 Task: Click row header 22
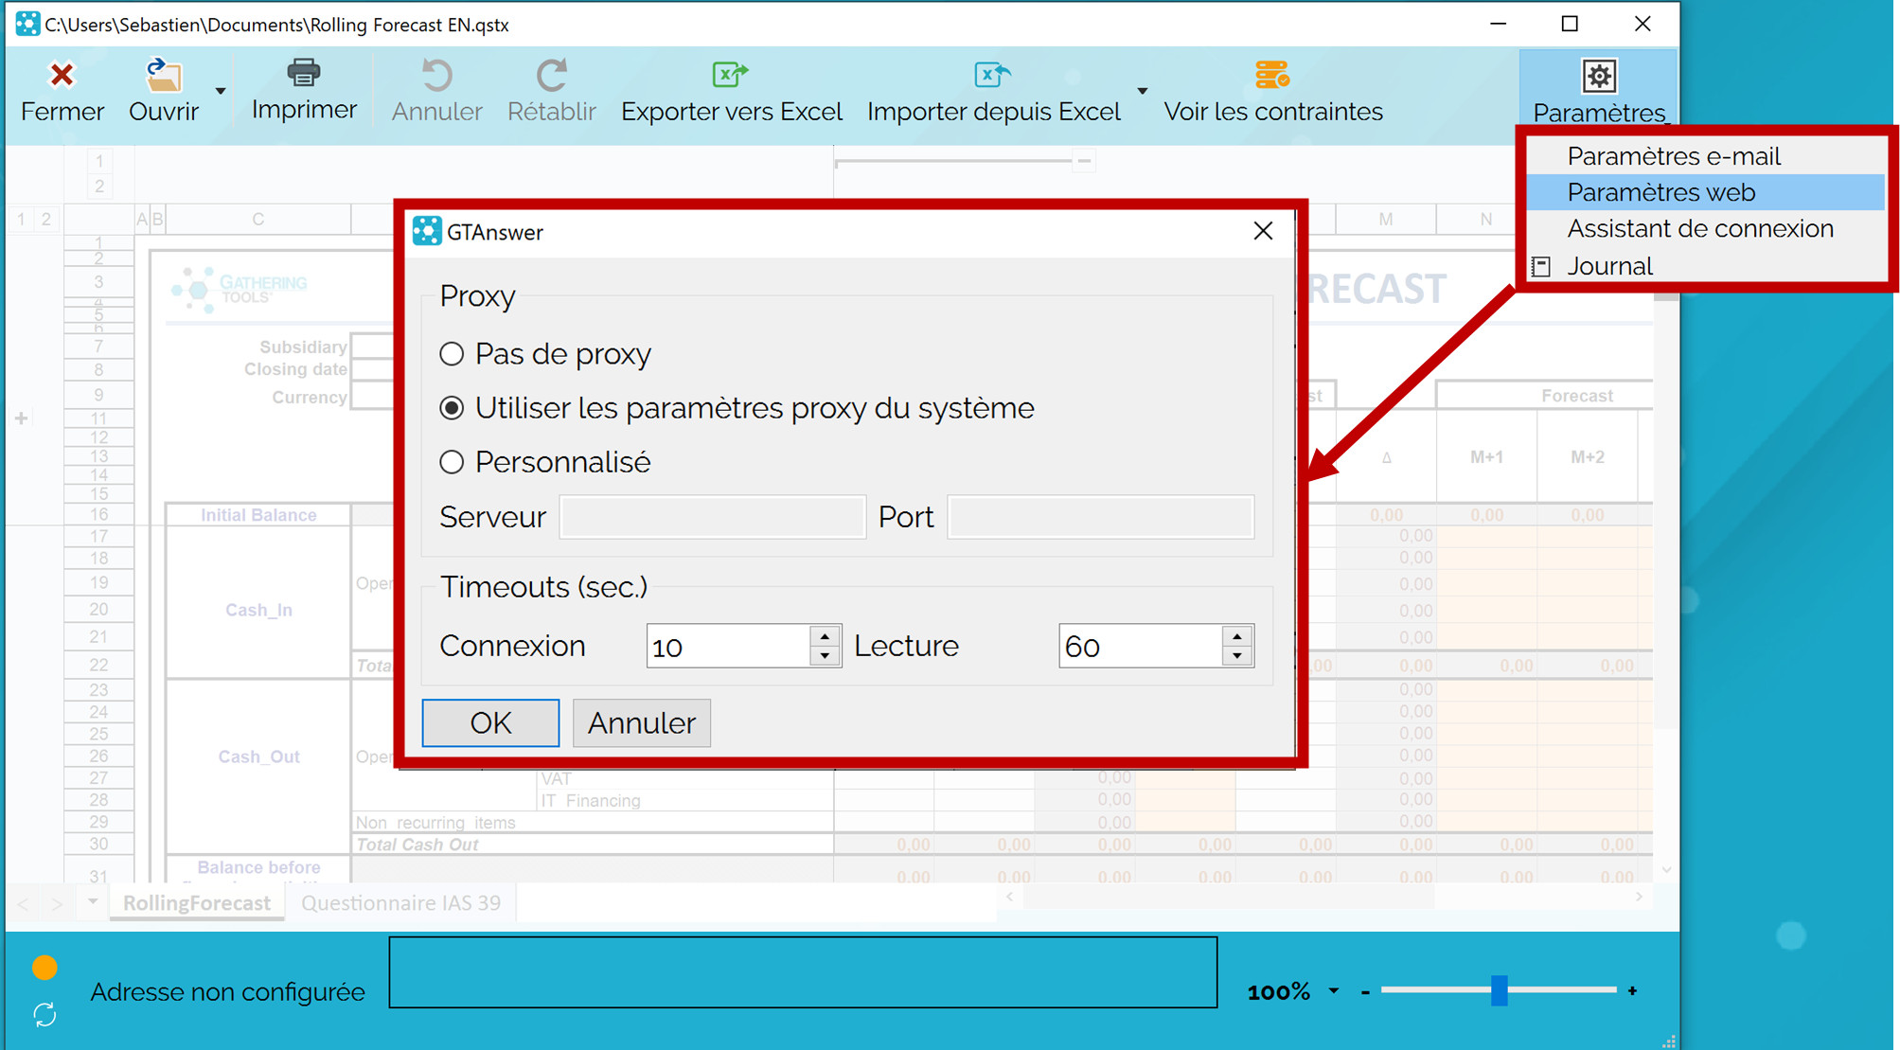(x=98, y=666)
